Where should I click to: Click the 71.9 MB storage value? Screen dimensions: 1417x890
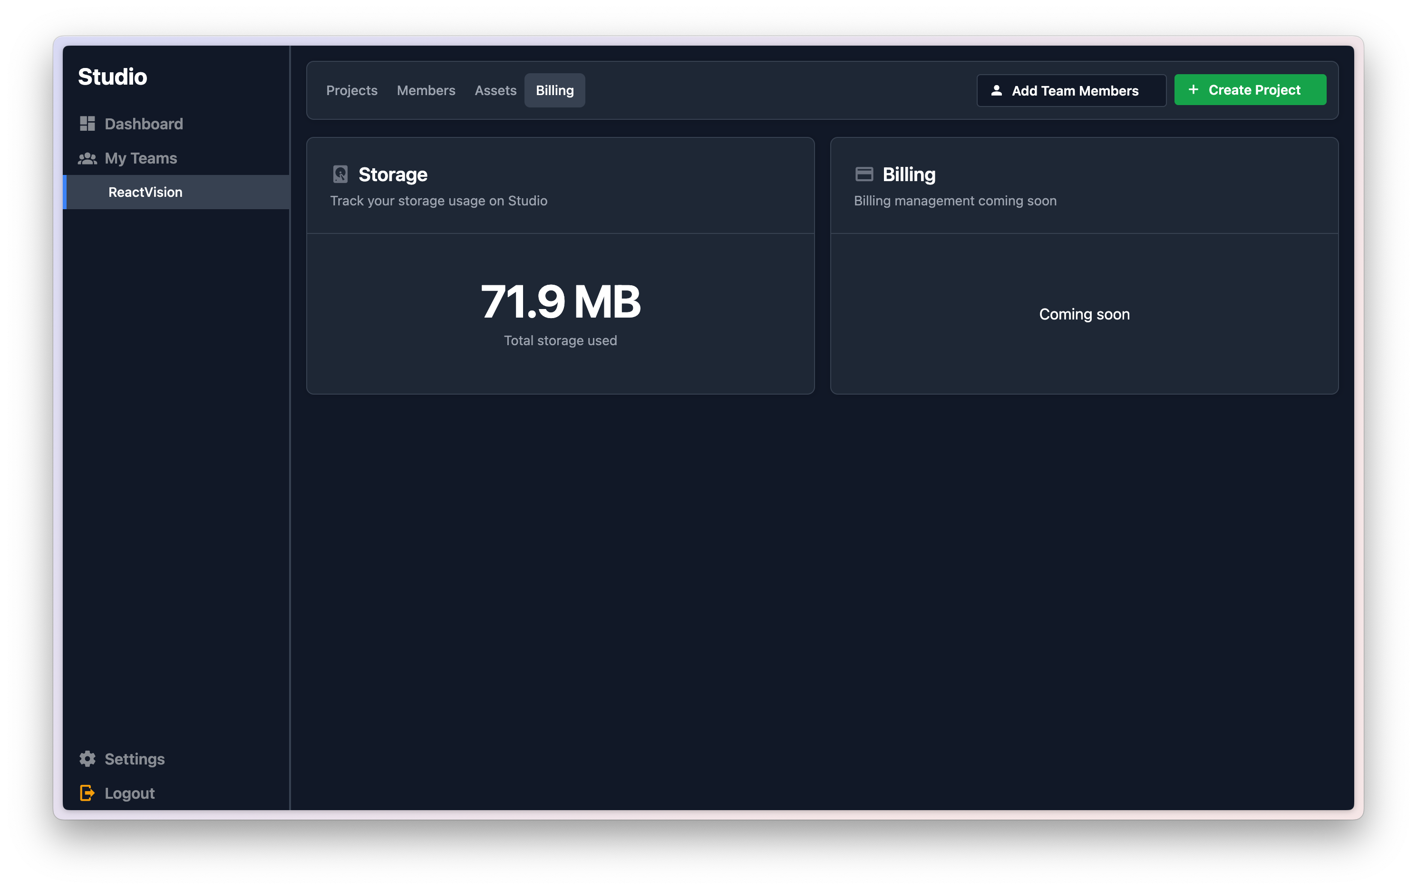coord(560,301)
